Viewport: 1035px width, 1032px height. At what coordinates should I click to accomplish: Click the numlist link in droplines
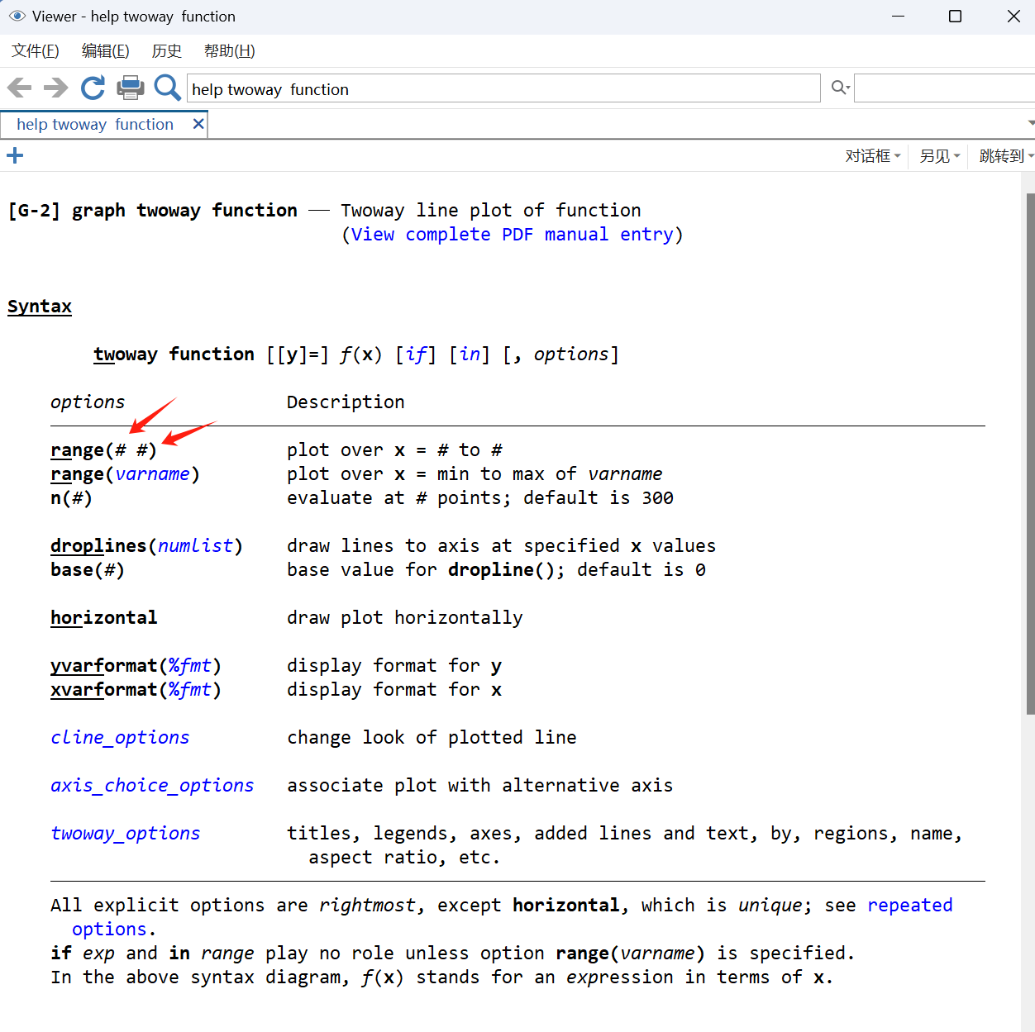pos(196,546)
